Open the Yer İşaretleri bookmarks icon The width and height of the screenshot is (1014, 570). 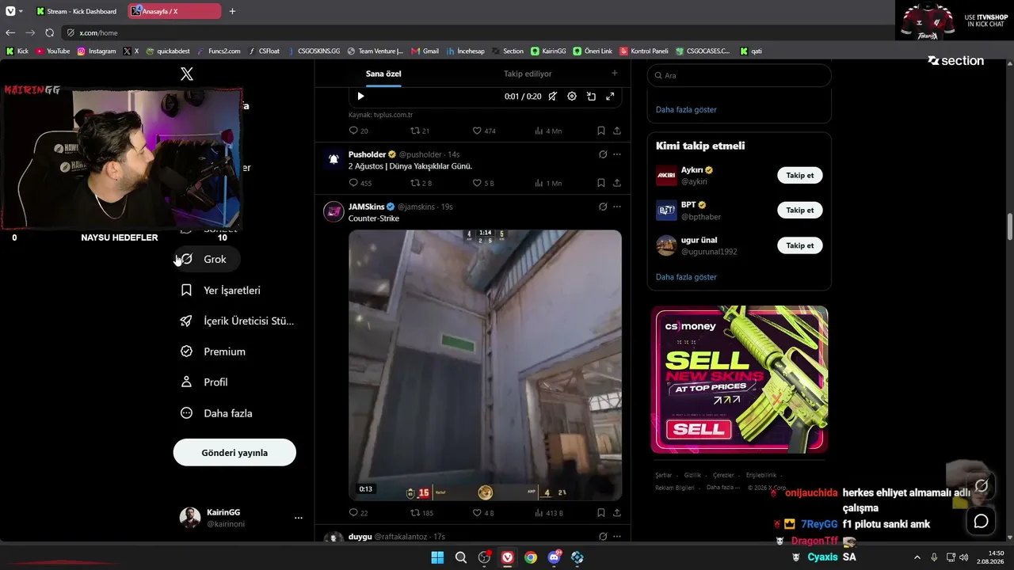tap(186, 291)
